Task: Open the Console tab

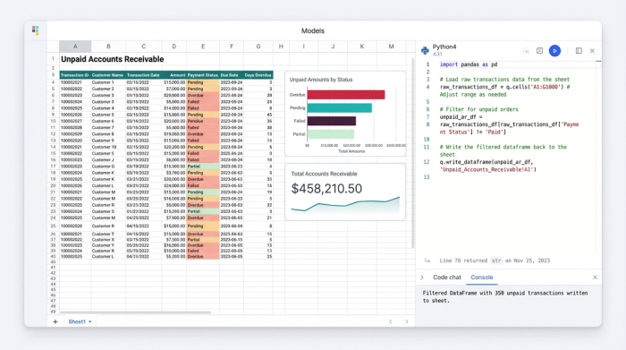Action: (481, 277)
